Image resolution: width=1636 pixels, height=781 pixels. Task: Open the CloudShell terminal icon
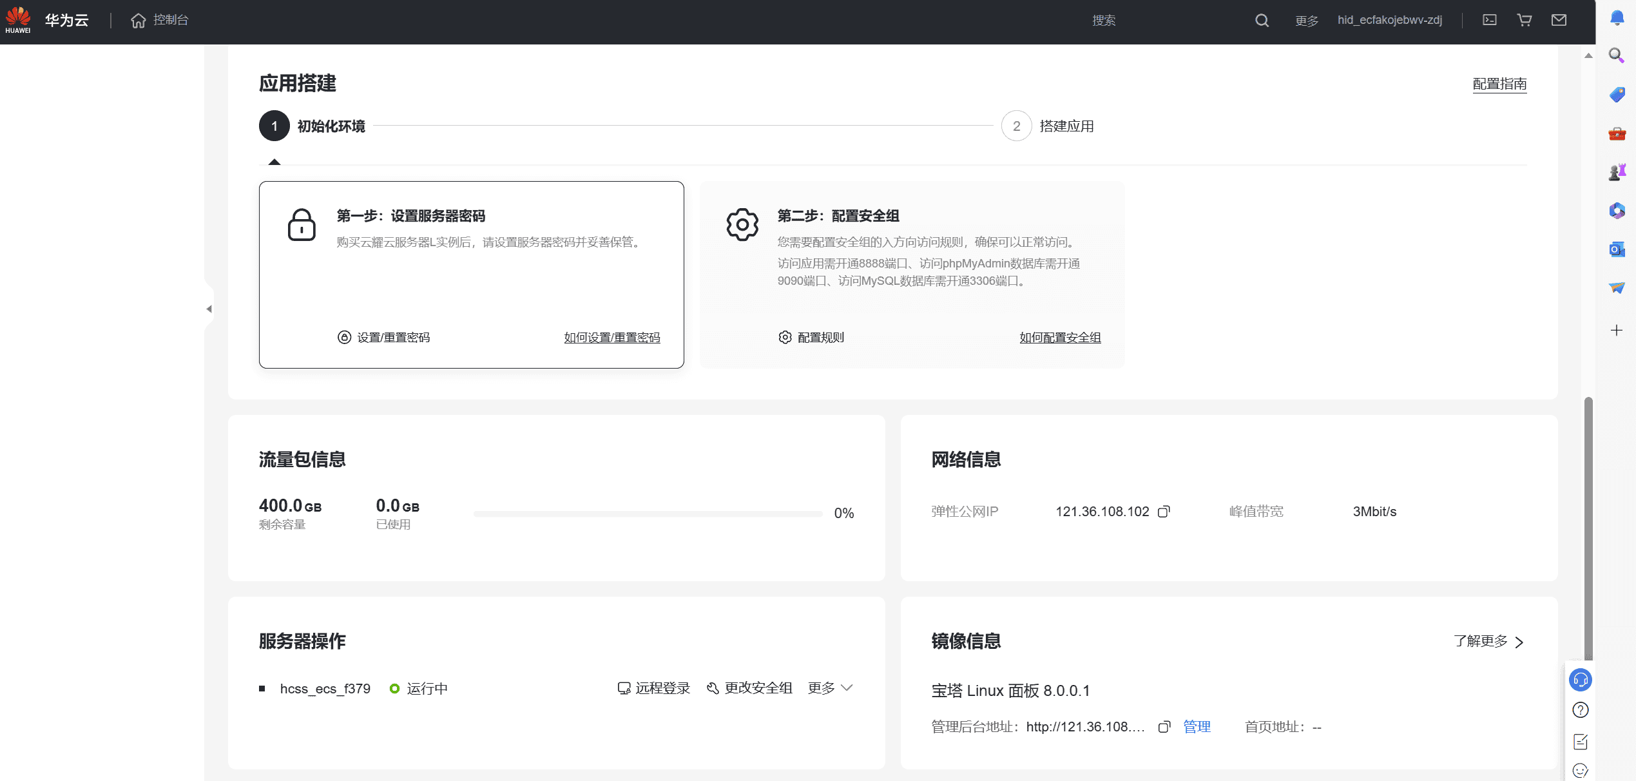(x=1490, y=20)
